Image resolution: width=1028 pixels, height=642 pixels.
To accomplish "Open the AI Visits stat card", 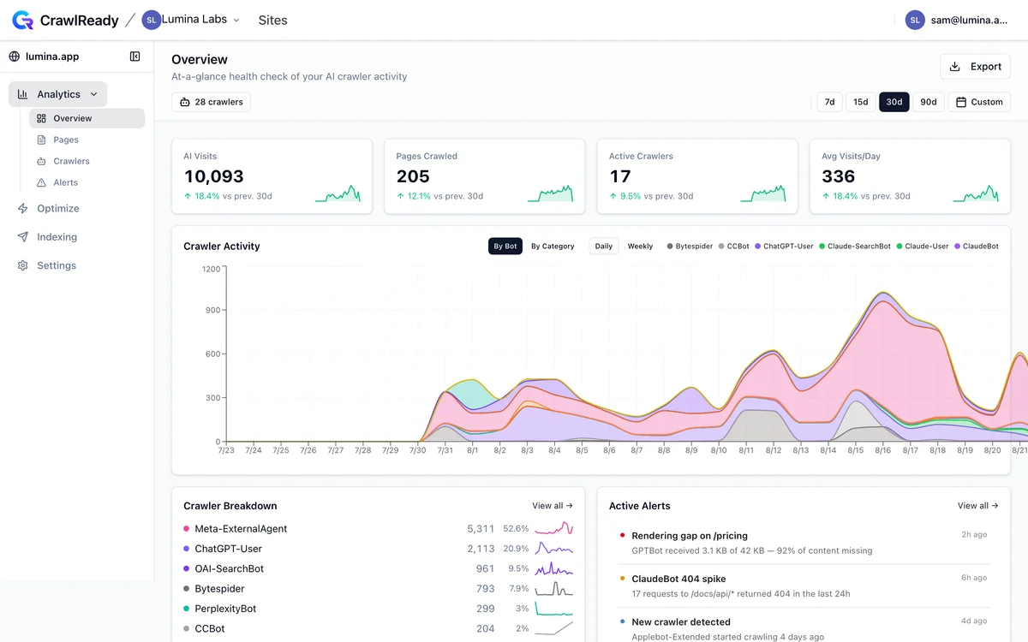I will [x=272, y=176].
